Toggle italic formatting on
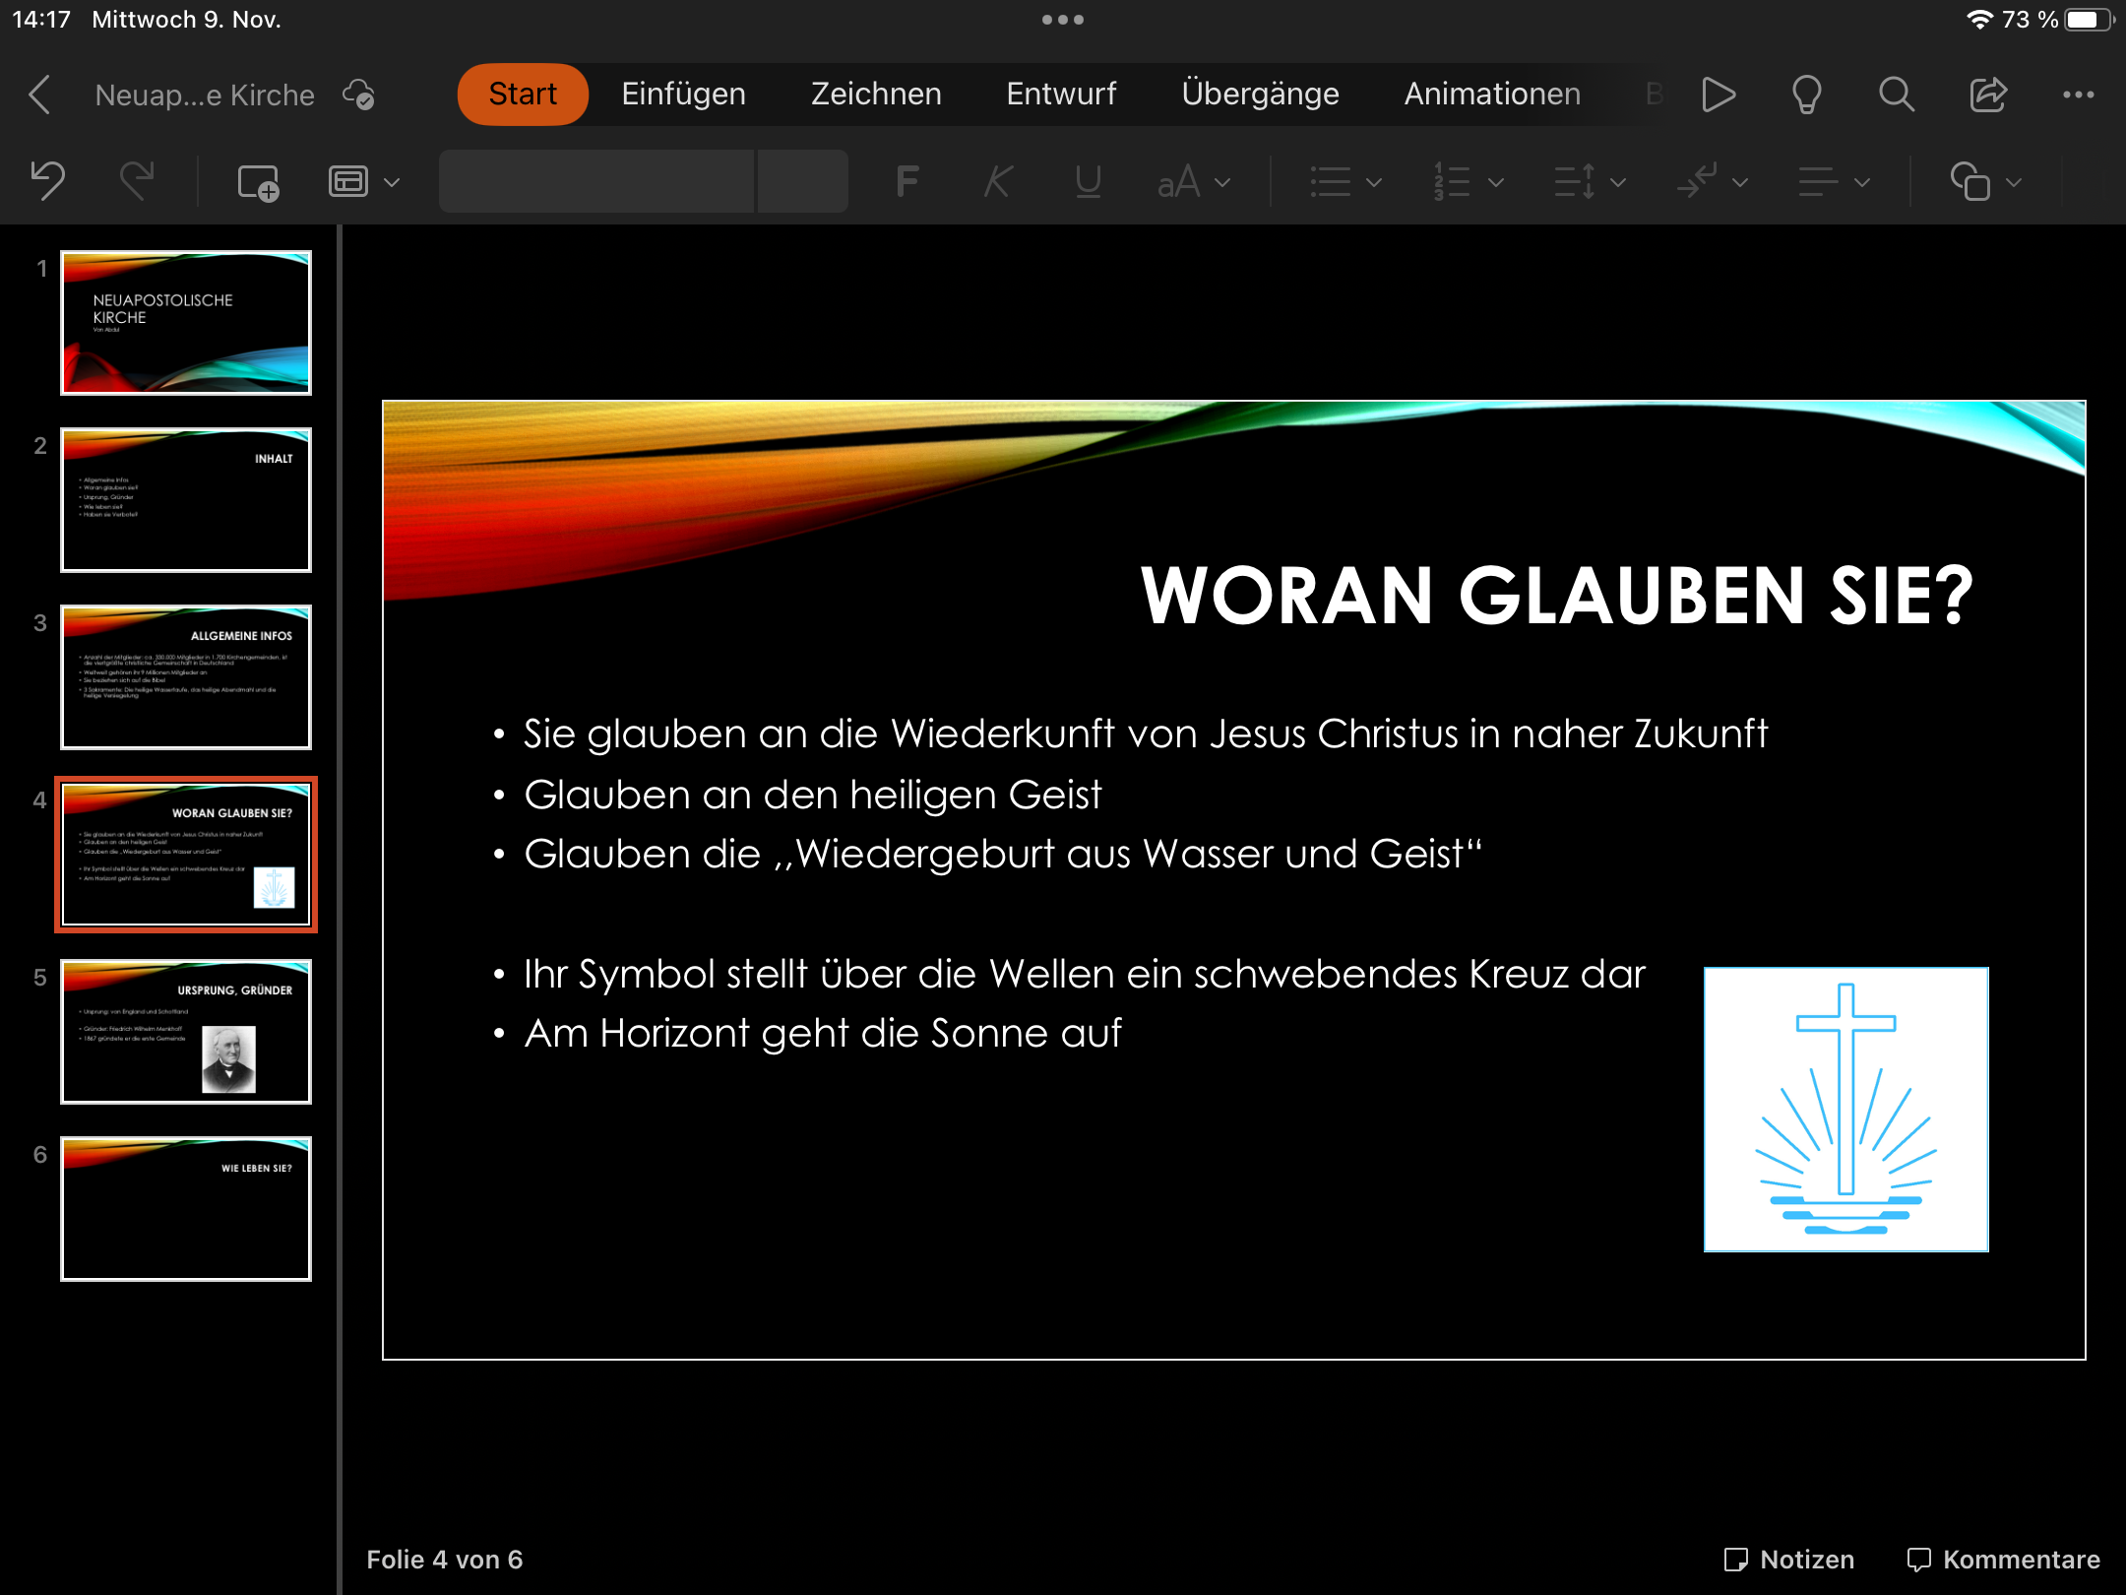The image size is (2126, 1595). click(996, 181)
